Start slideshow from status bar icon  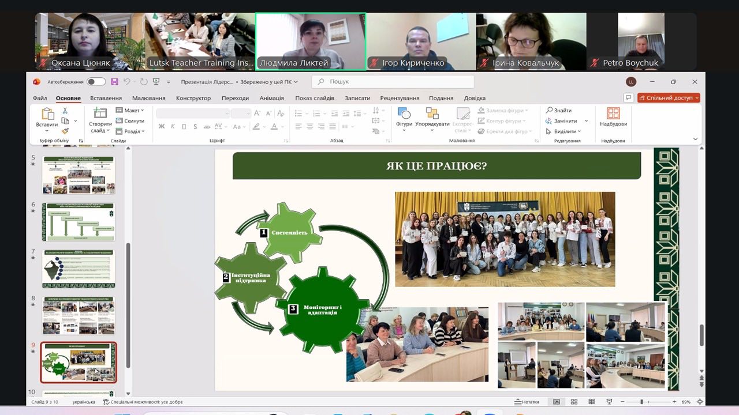pos(609,402)
